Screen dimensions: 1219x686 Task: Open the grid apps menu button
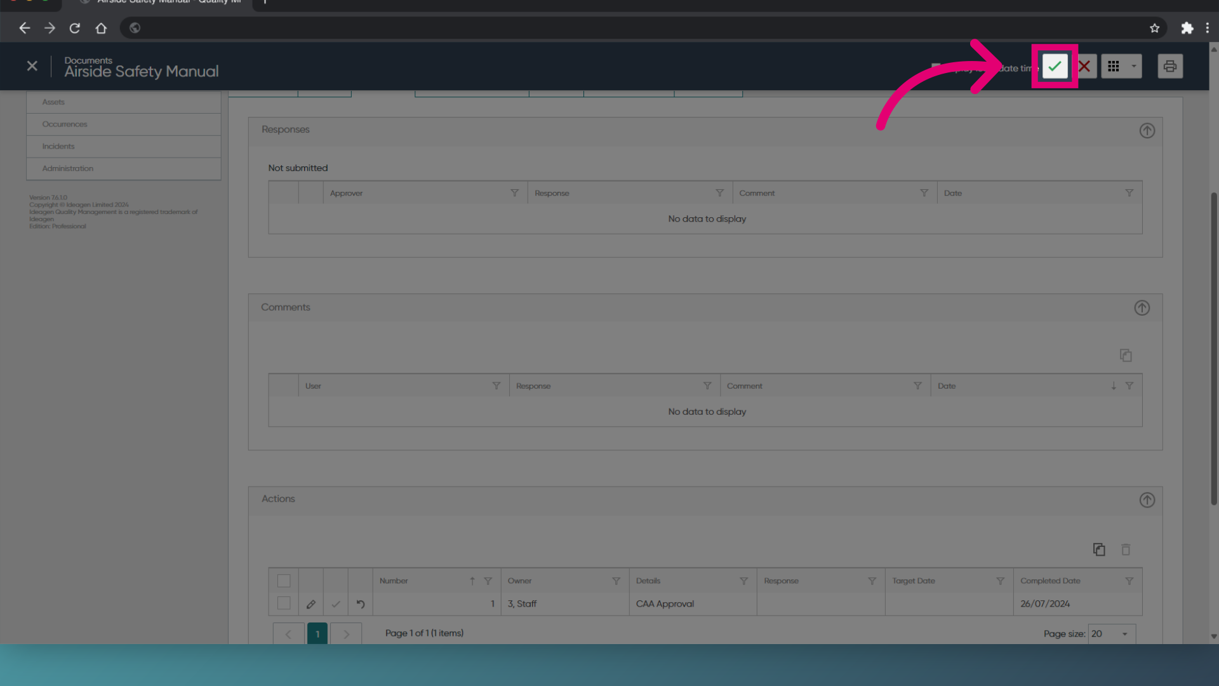(x=1114, y=66)
